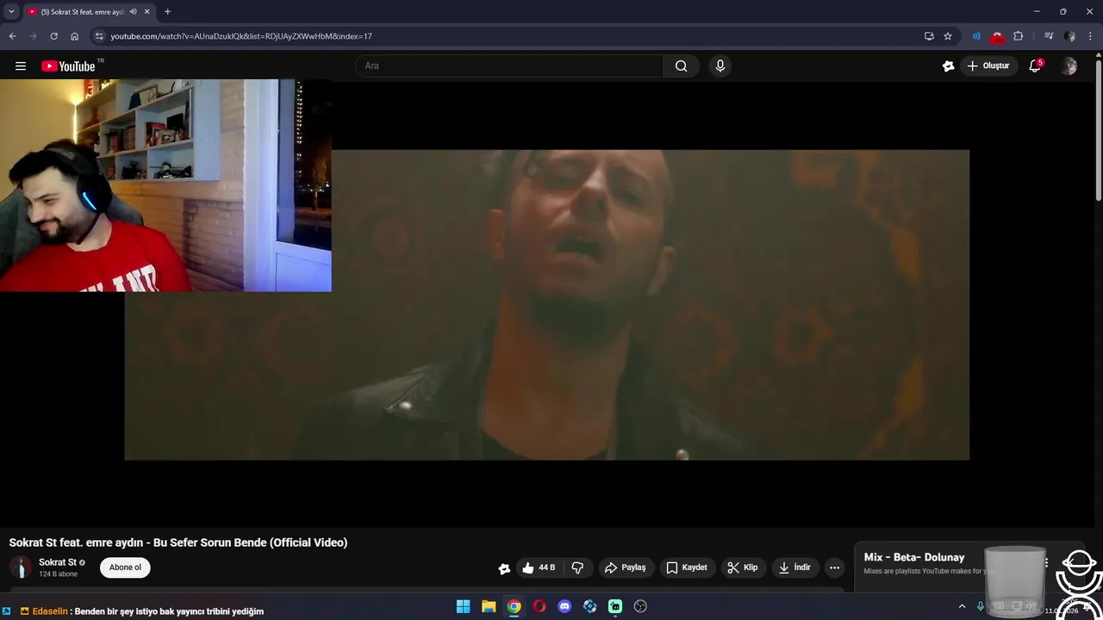1103x620 pixels.
Task: Open Chrome home page button
Action: click(75, 36)
